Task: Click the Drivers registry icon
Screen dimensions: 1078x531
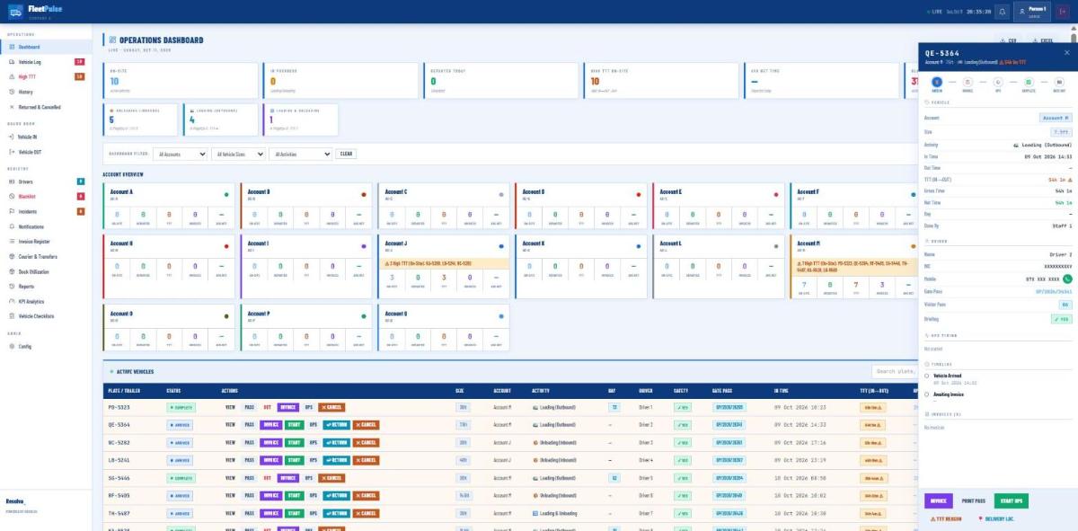Action: 12,181
